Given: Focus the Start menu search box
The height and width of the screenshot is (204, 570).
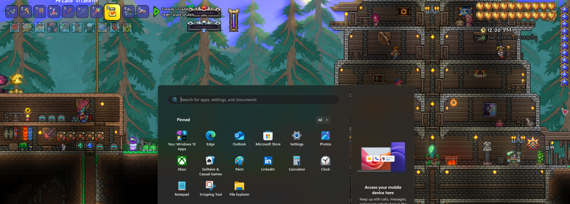Looking at the screenshot, I should [254, 100].
